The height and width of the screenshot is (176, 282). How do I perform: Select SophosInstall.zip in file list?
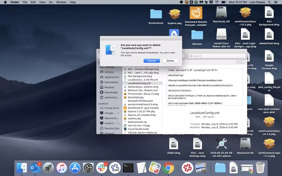point(137,122)
